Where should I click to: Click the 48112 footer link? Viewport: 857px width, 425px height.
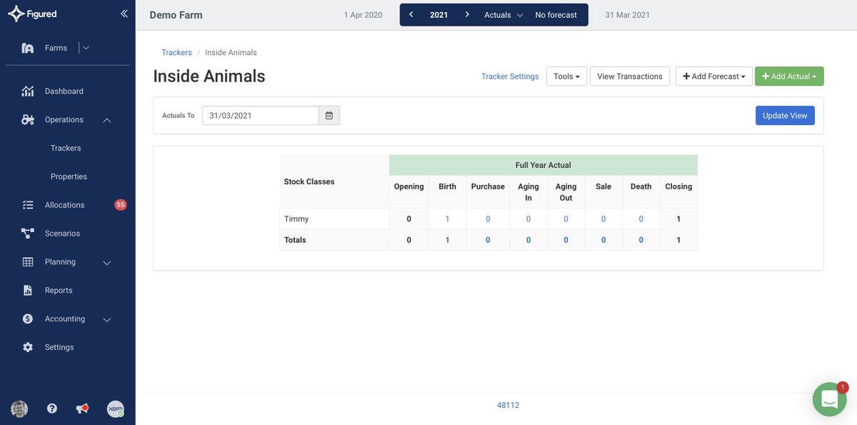(x=508, y=405)
